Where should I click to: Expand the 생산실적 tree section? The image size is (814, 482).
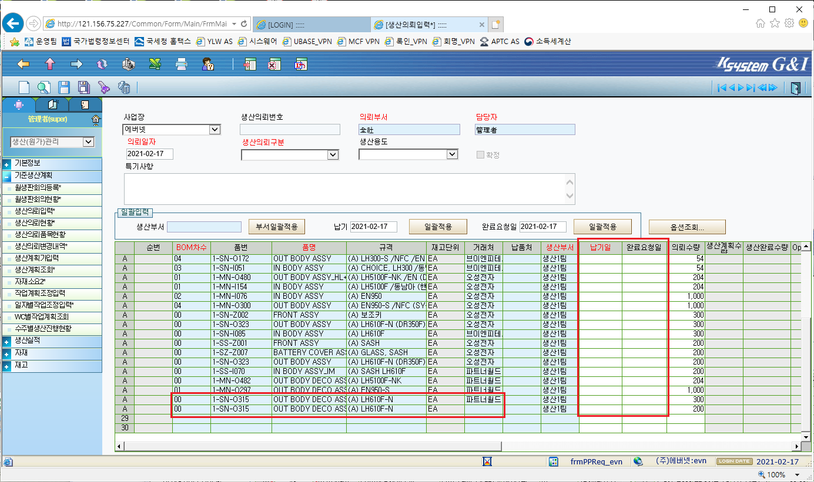click(6, 341)
